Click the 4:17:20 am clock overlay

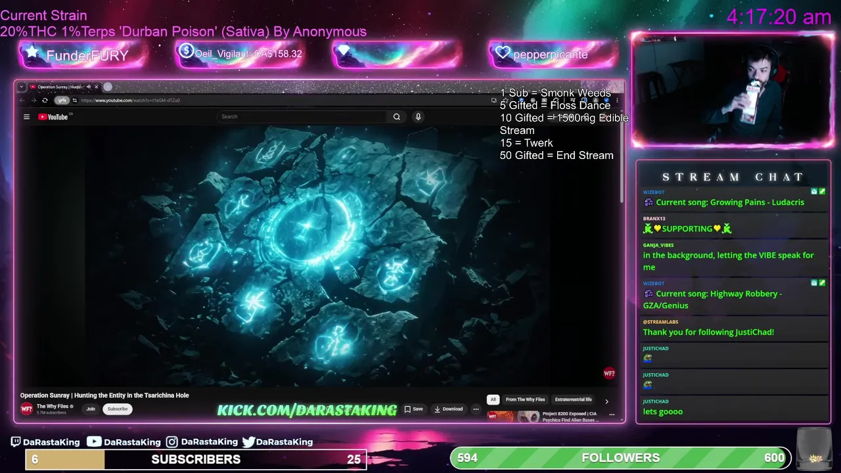point(779,17)
